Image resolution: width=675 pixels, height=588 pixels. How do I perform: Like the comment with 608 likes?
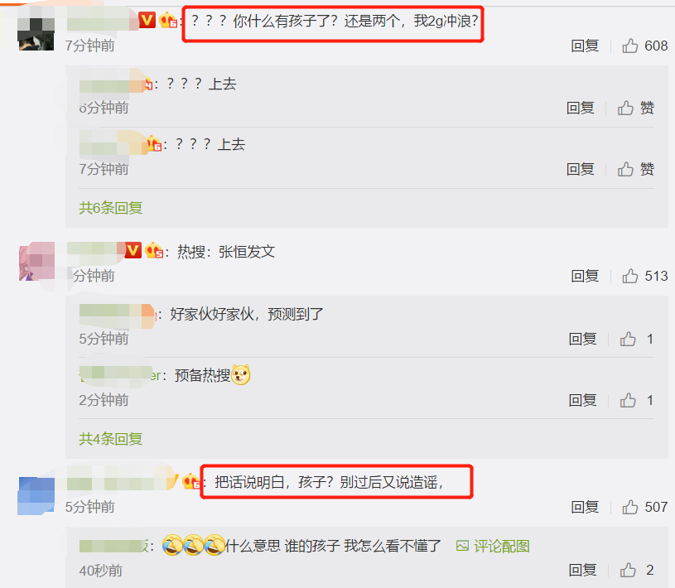(629, 46)
